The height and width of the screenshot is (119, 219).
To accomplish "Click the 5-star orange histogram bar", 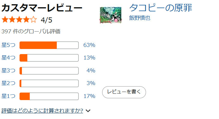I will 49,45.
